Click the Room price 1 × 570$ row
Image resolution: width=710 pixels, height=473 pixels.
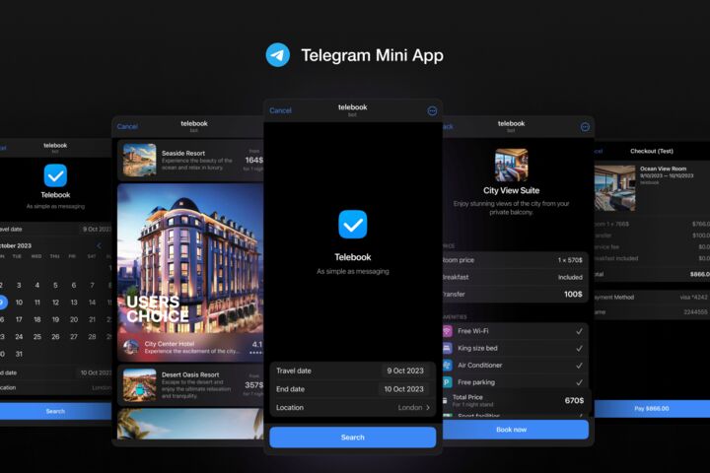click(x=516, y=260)
